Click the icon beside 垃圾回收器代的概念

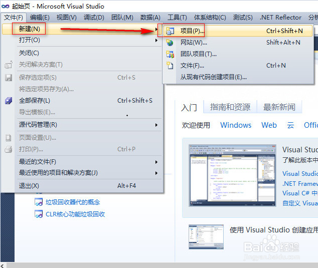point(39,202)
